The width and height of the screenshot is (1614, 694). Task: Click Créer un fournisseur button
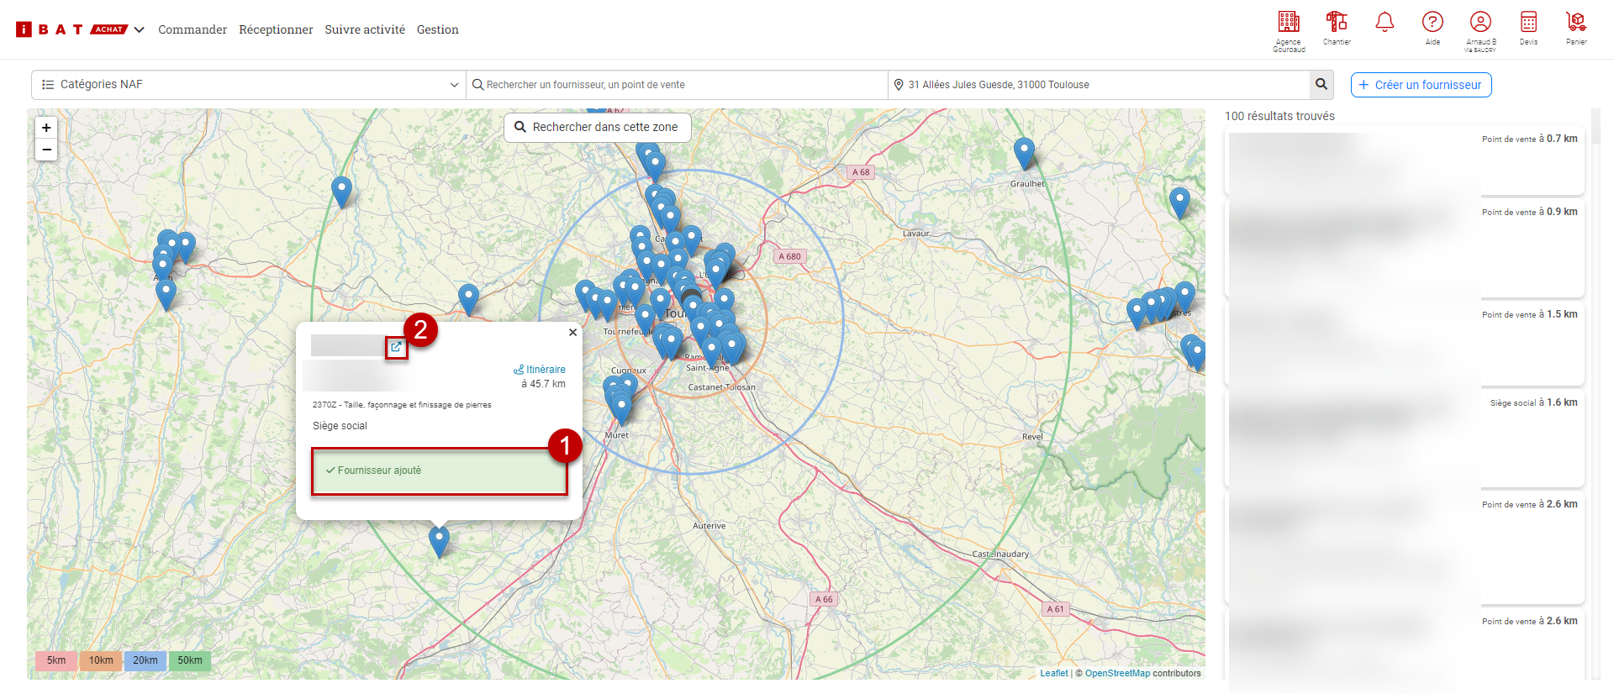1421,85
